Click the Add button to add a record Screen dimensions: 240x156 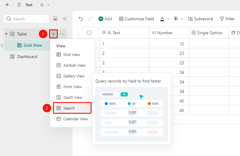pos(105,19)
